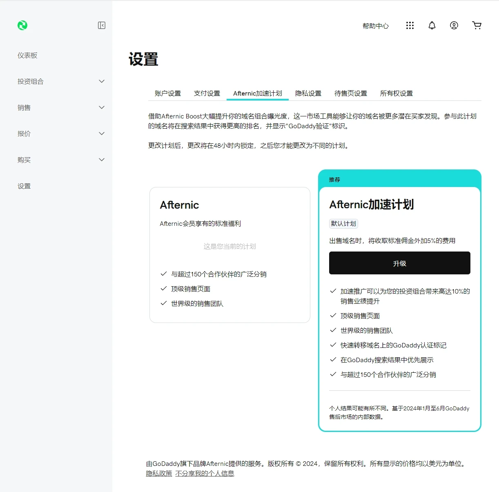The image size is (499, 492).
Task: Collapse the sidebar panel icon
Action: coord(102,25)
